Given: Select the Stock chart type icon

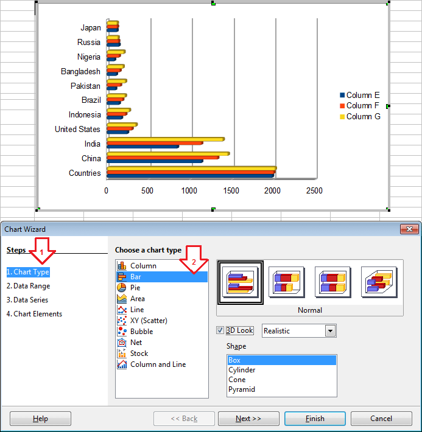Looking at the screenshot, I should click(122, 354).
